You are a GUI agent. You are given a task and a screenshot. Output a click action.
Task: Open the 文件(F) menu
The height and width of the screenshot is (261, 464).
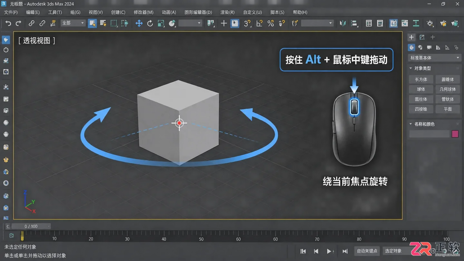point(11,12)
